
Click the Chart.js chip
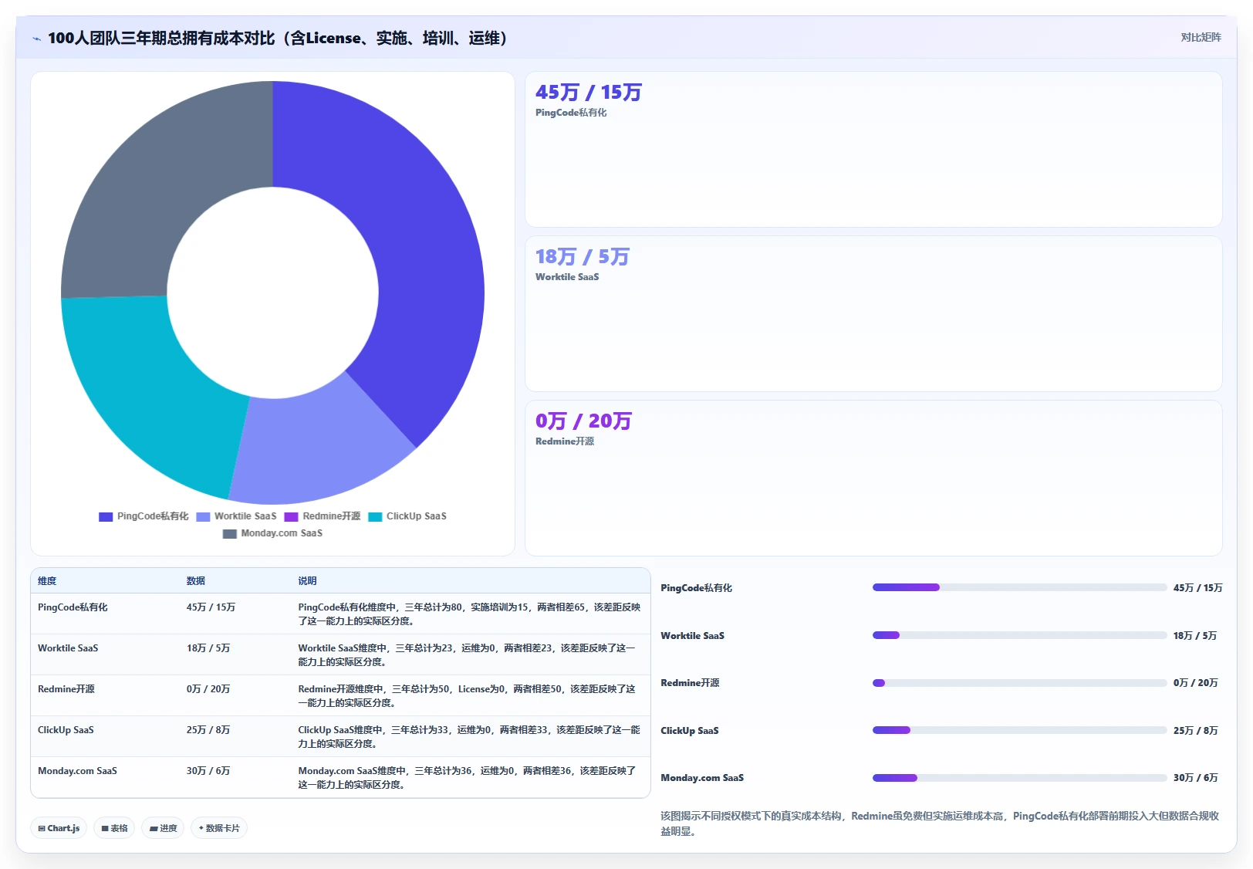(x=59, y=828)
